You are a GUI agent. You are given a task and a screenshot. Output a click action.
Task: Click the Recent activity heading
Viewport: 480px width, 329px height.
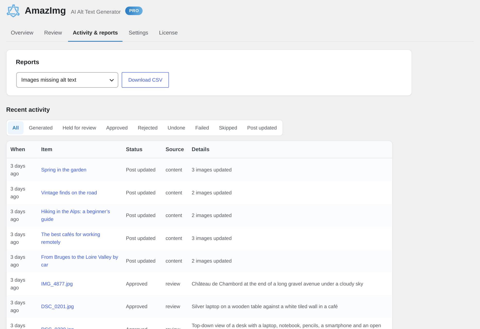coord(28,110)
